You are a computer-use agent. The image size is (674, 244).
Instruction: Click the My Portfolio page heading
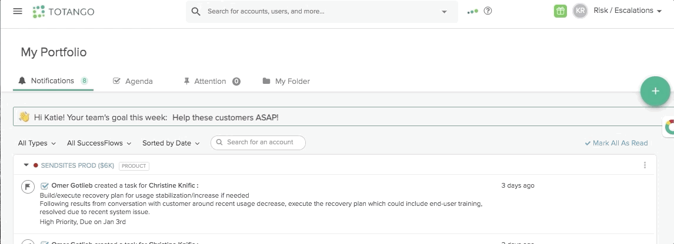54,52
